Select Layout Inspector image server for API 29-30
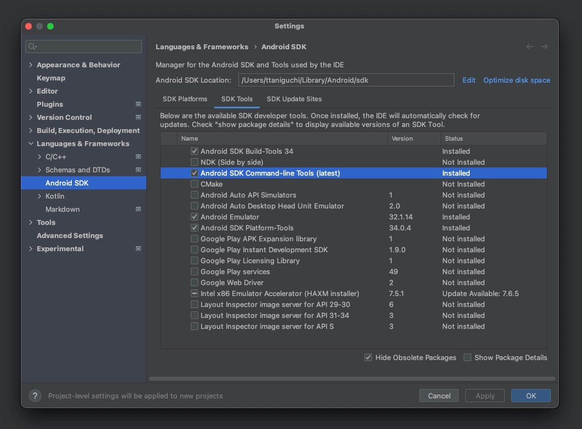Screen dimensions: 582x429 click(353, 305)
